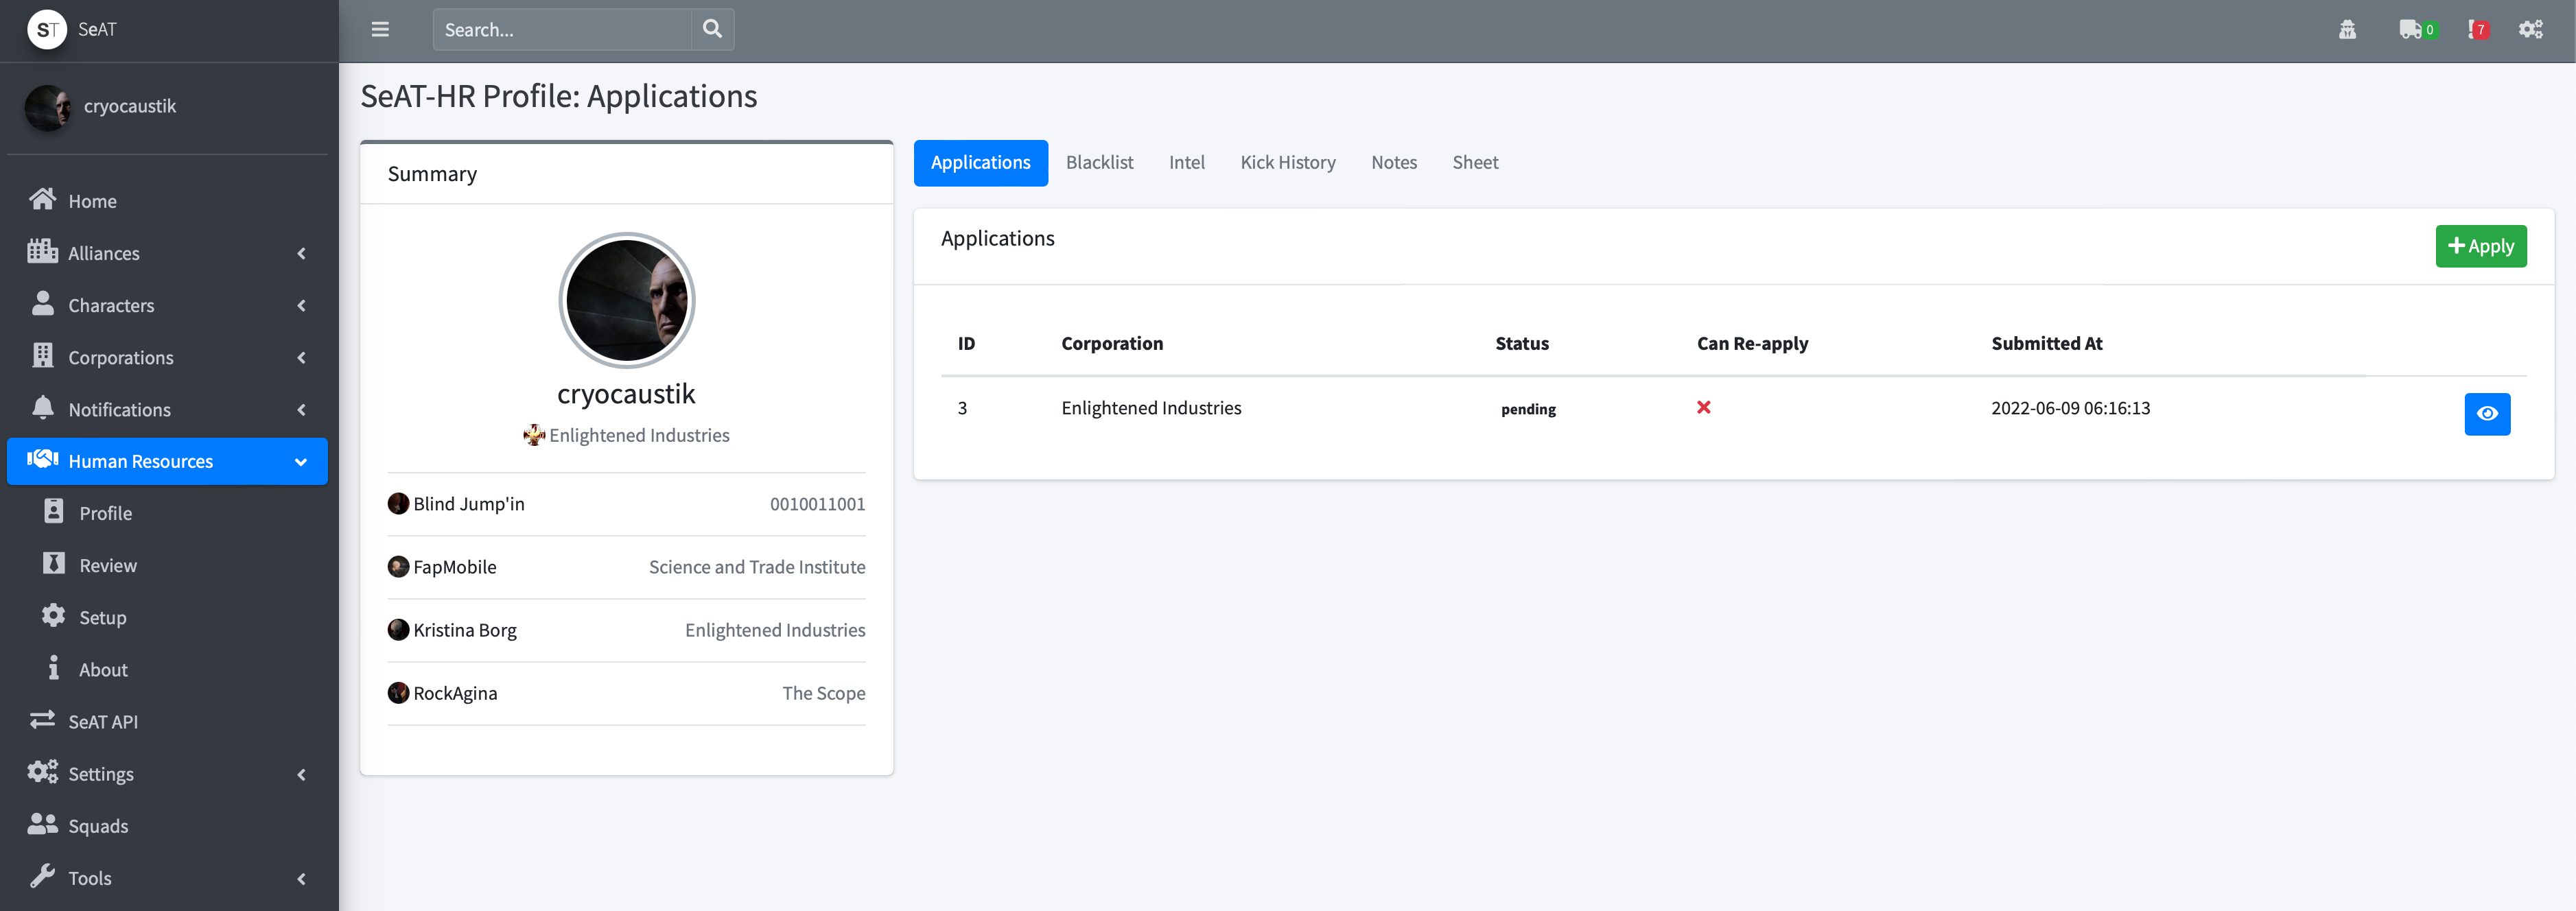Open the impersonation user icon in navbar
This screenshot has height=911, width=2576.
point(2347,30)
